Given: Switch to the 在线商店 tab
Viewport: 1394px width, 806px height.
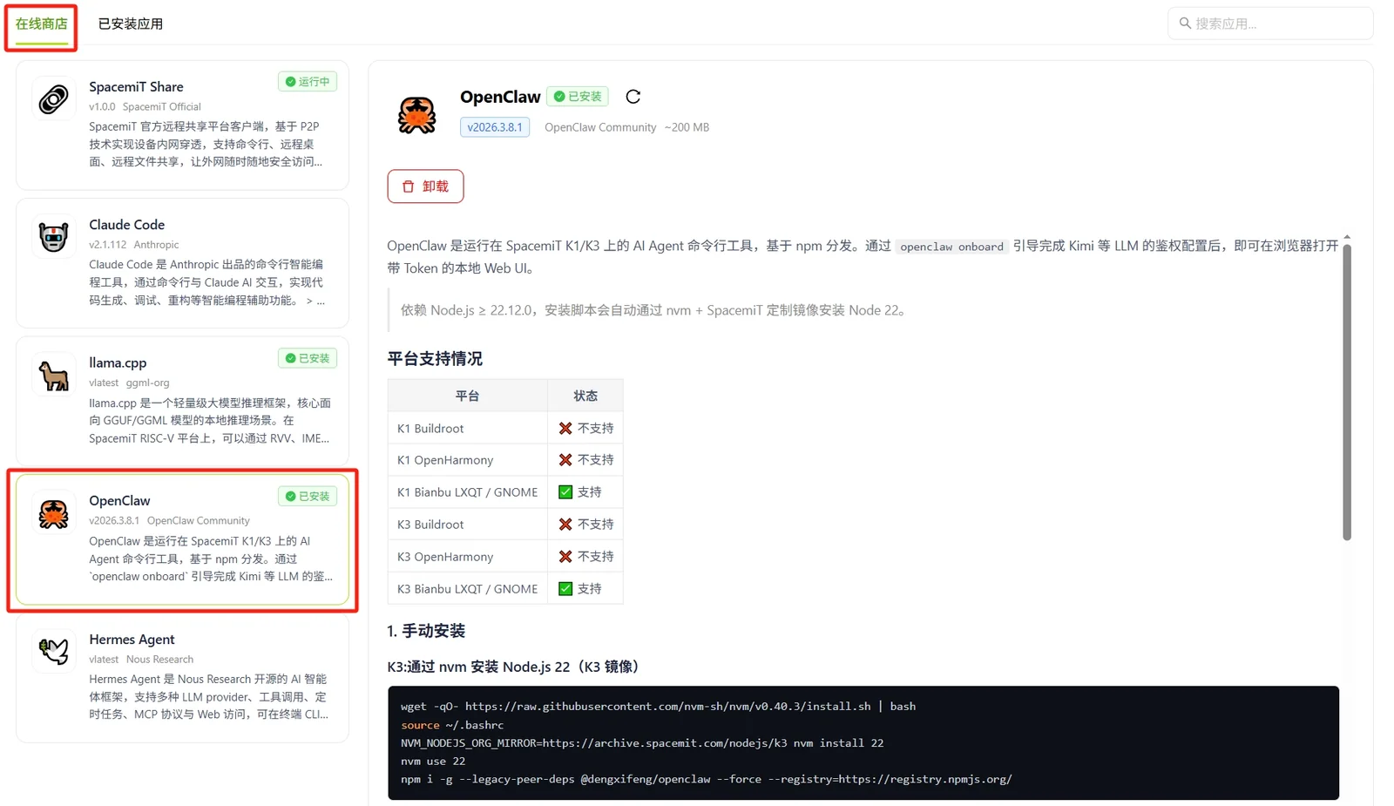Looking at the screenshot, I should [x=41, y=24].
